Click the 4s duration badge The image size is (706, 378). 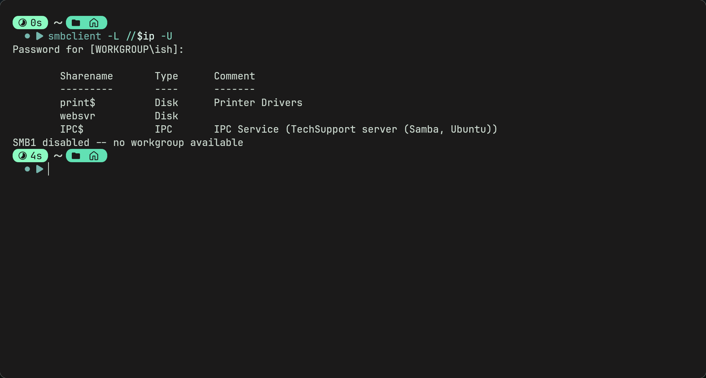point(30,156)
